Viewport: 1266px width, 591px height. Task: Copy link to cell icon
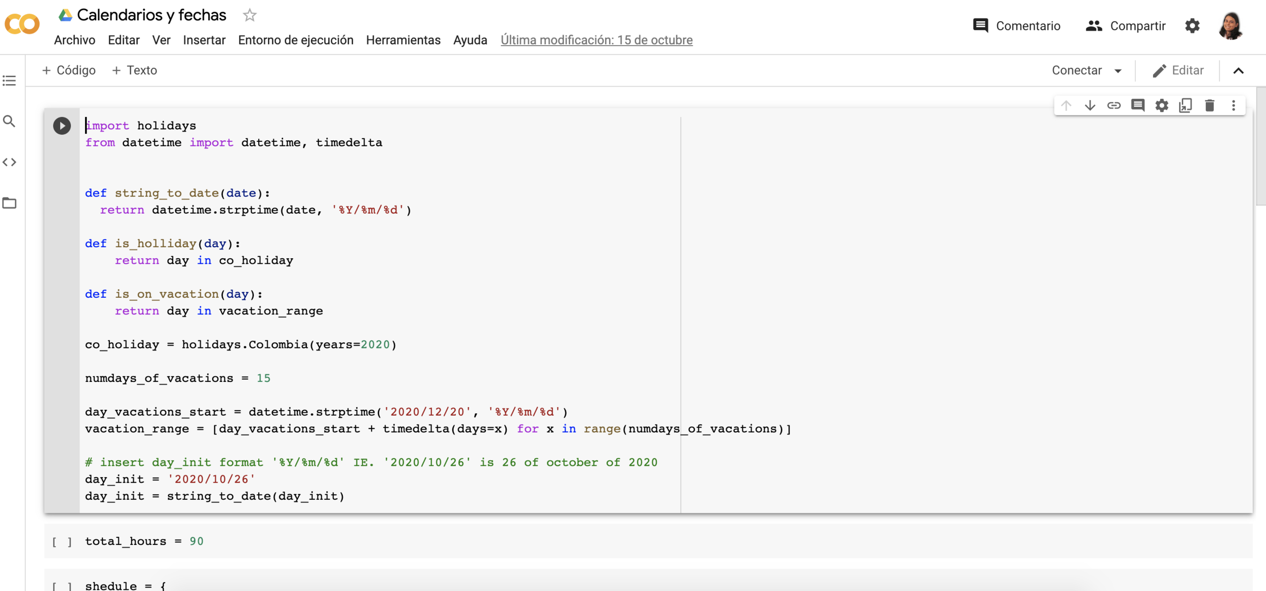tap(1114, 105)
